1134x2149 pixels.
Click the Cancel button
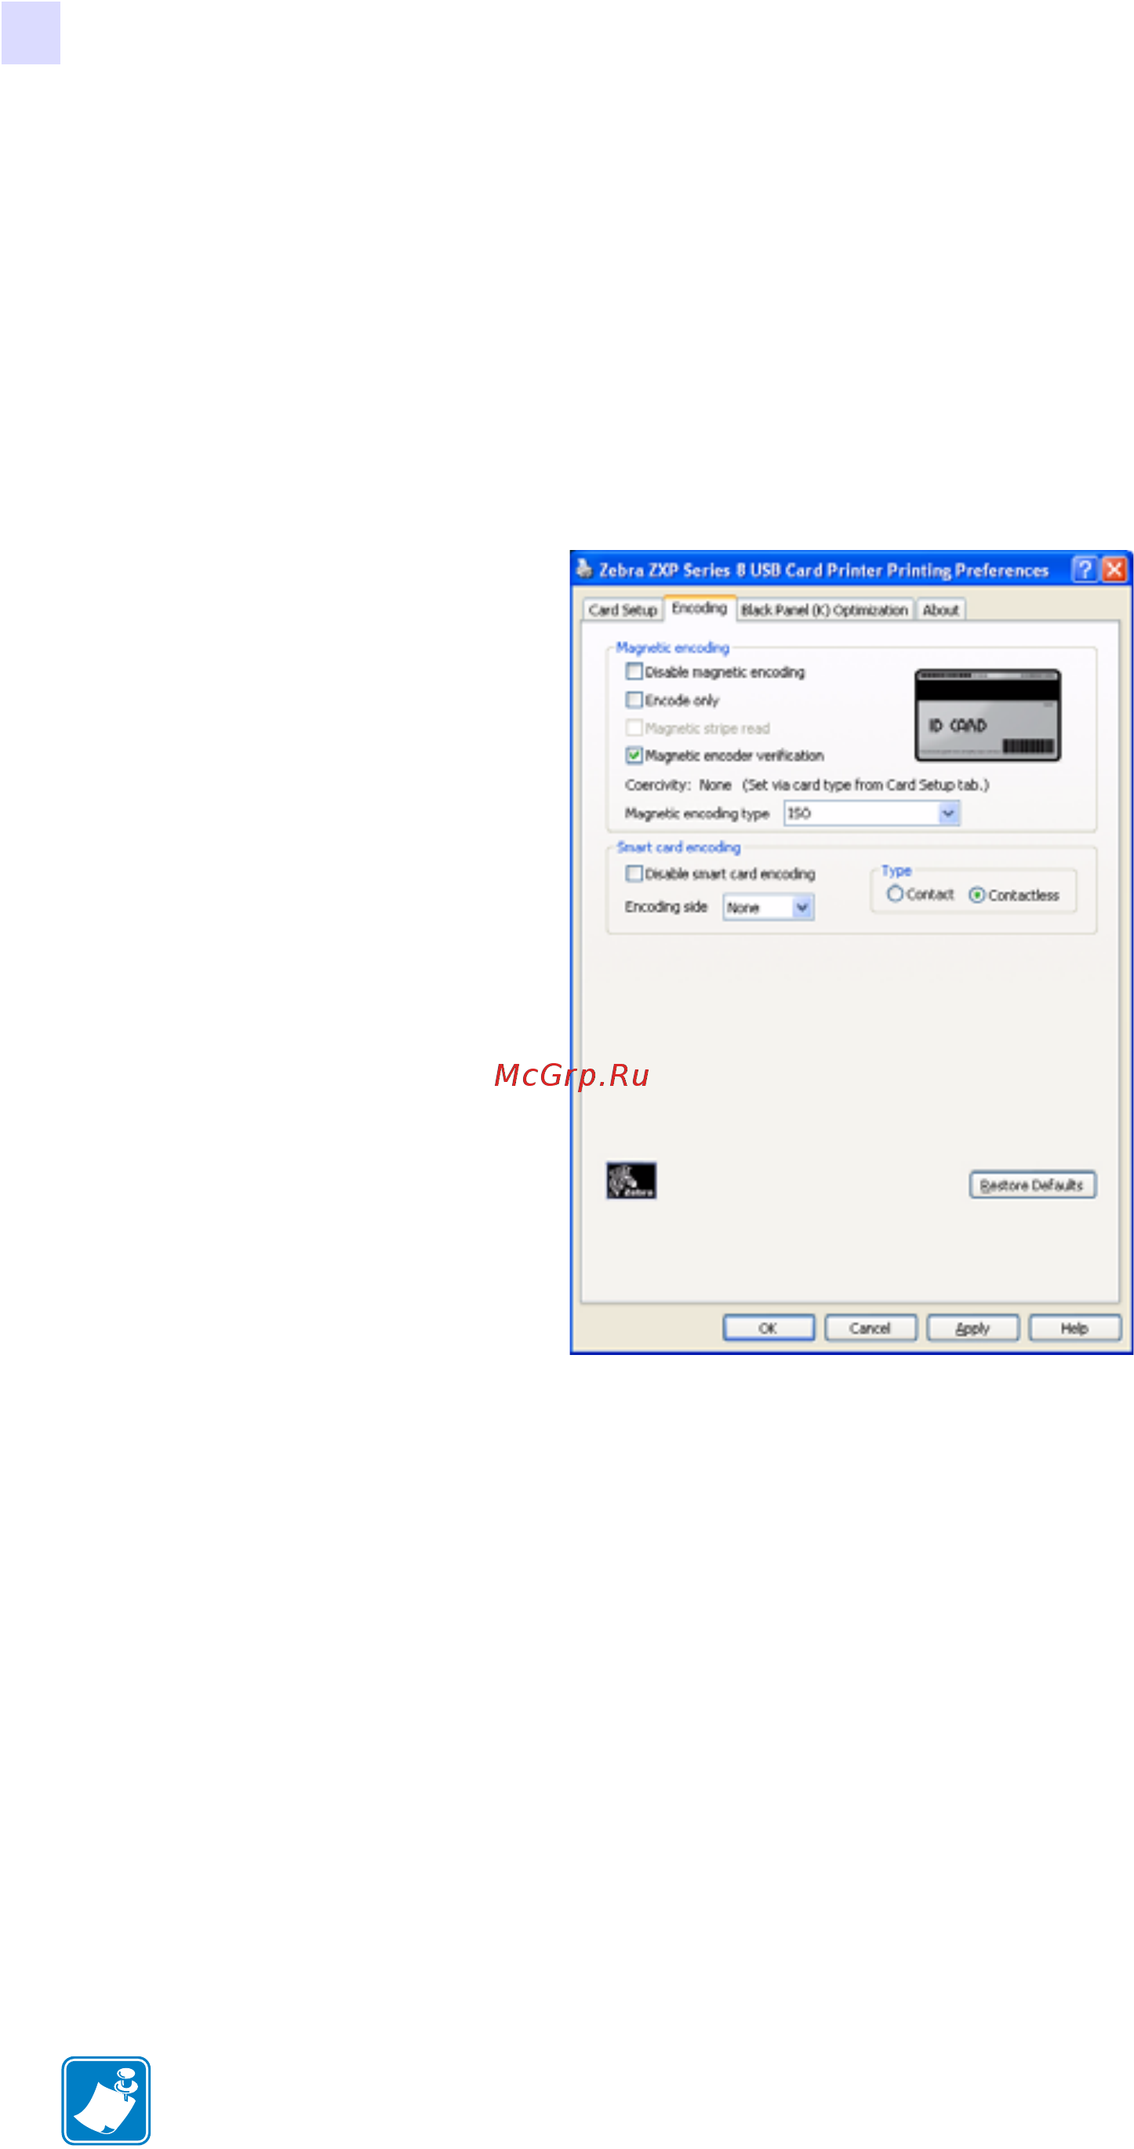tap(870, 1328)
